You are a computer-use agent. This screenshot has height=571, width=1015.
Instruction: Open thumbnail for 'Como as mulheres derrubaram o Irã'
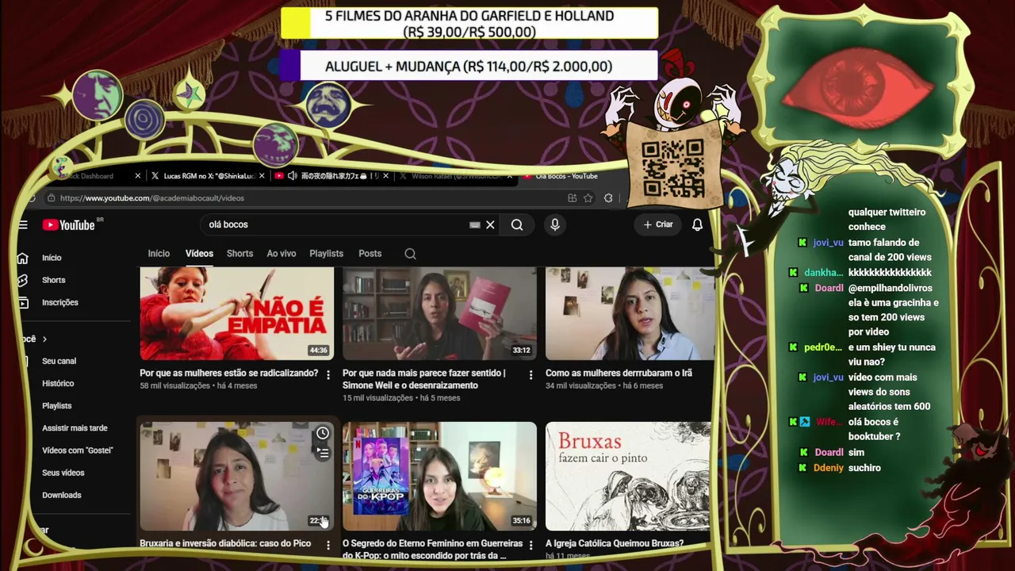pyautogui.click(x=630, y=313)
